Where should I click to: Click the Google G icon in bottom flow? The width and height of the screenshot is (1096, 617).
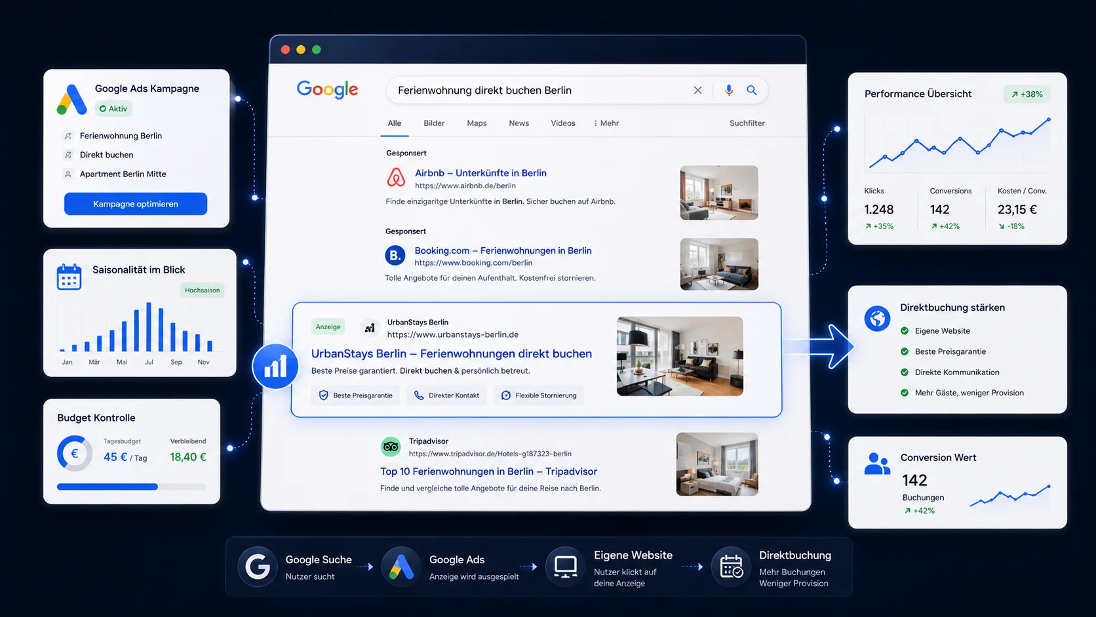[x=258, y=567]
